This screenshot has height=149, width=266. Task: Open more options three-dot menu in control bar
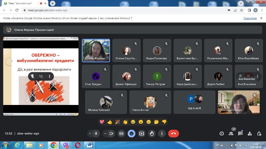click(162, 133)
